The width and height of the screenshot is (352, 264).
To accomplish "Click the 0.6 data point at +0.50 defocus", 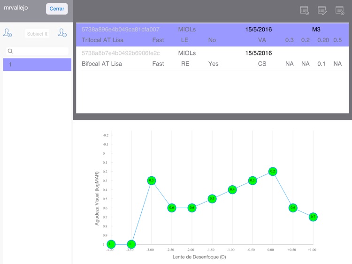I will click(x=293, y=208).
